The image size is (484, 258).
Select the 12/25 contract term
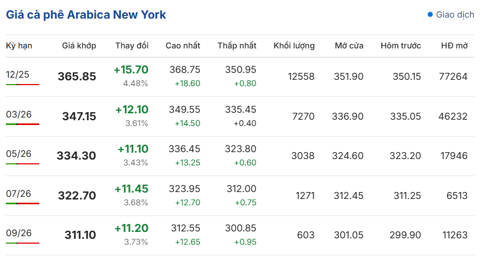pos(18,74)
